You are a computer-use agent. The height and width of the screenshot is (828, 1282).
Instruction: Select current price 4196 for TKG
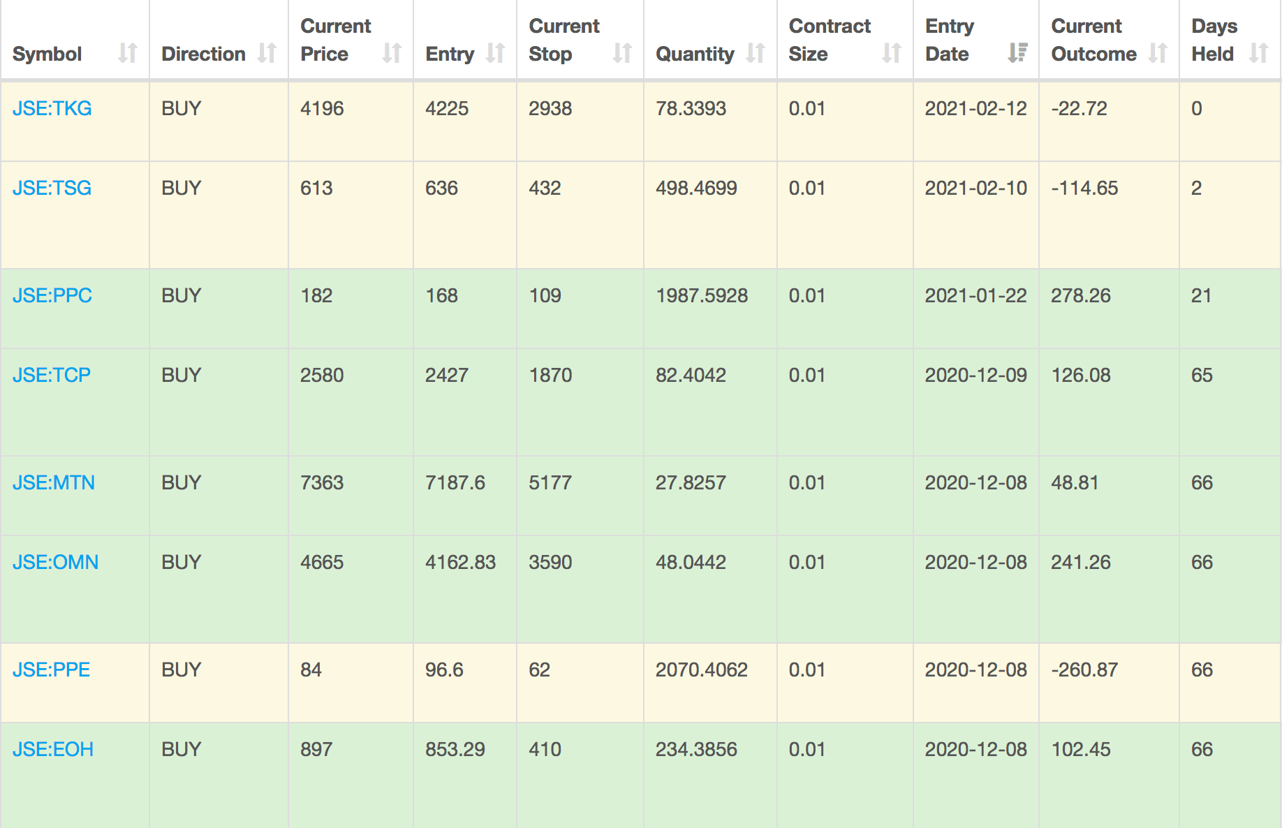(x=322, y=108)
